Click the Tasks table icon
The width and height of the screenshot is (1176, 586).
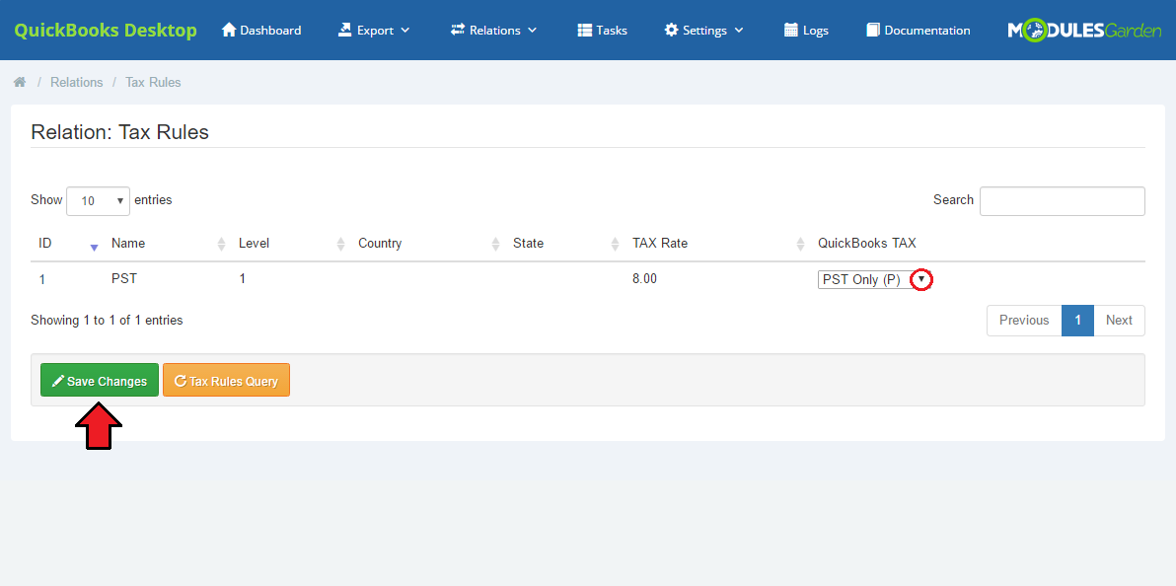click(x=585, y=30)
